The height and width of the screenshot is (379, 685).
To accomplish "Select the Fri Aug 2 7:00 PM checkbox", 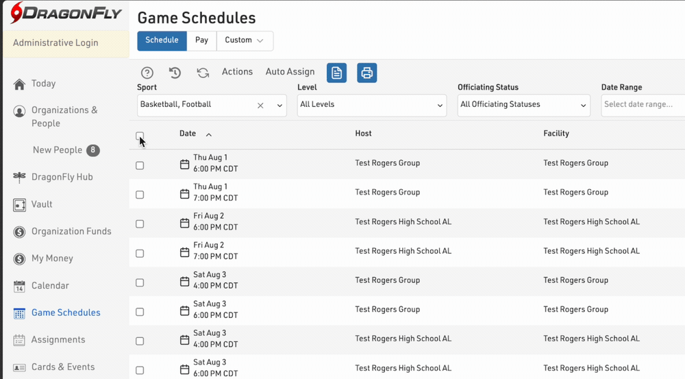I will click(140, 254).
